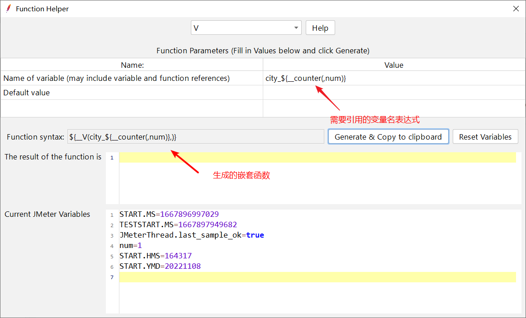Select the 'Name of variable' parameter row label
Screen dimensions: 526x318
[x=117, y=78]
